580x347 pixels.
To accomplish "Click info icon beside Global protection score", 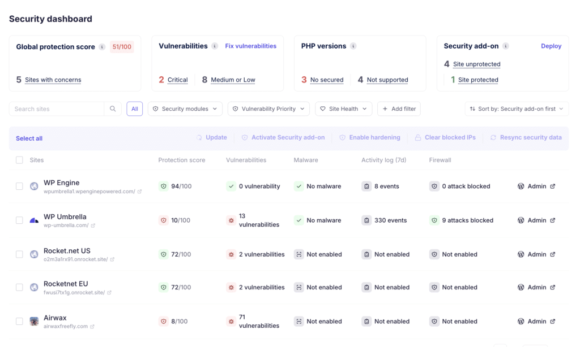I will point(102,47).
